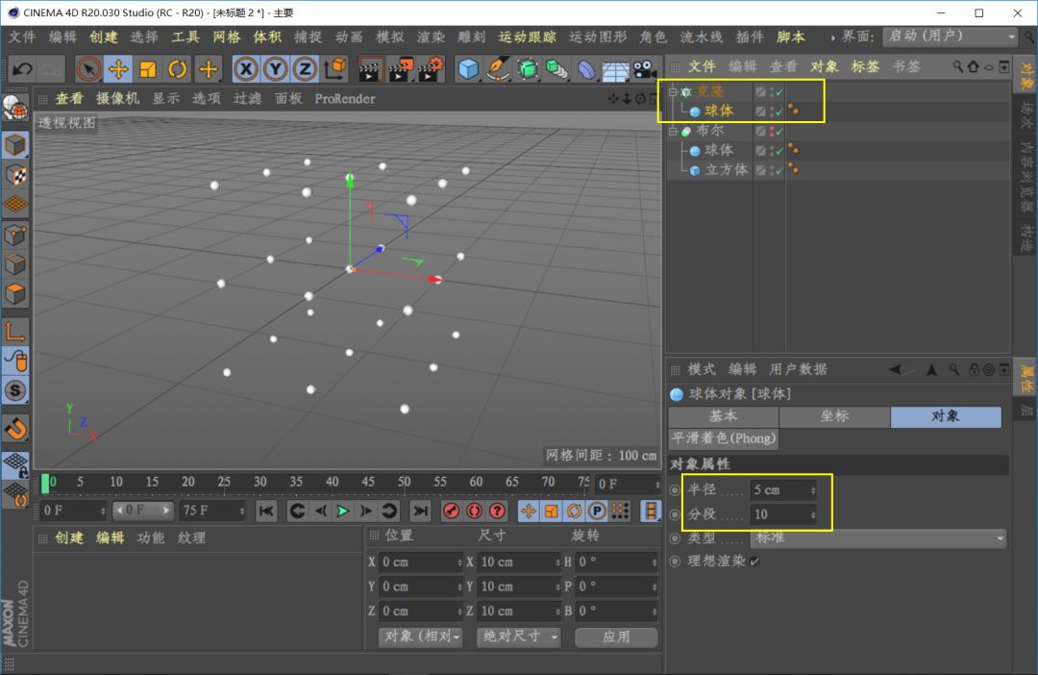The image size is (1038, 675).
Task: Select the Rotate tool in the top toolbar
Action: pos(178,69)
